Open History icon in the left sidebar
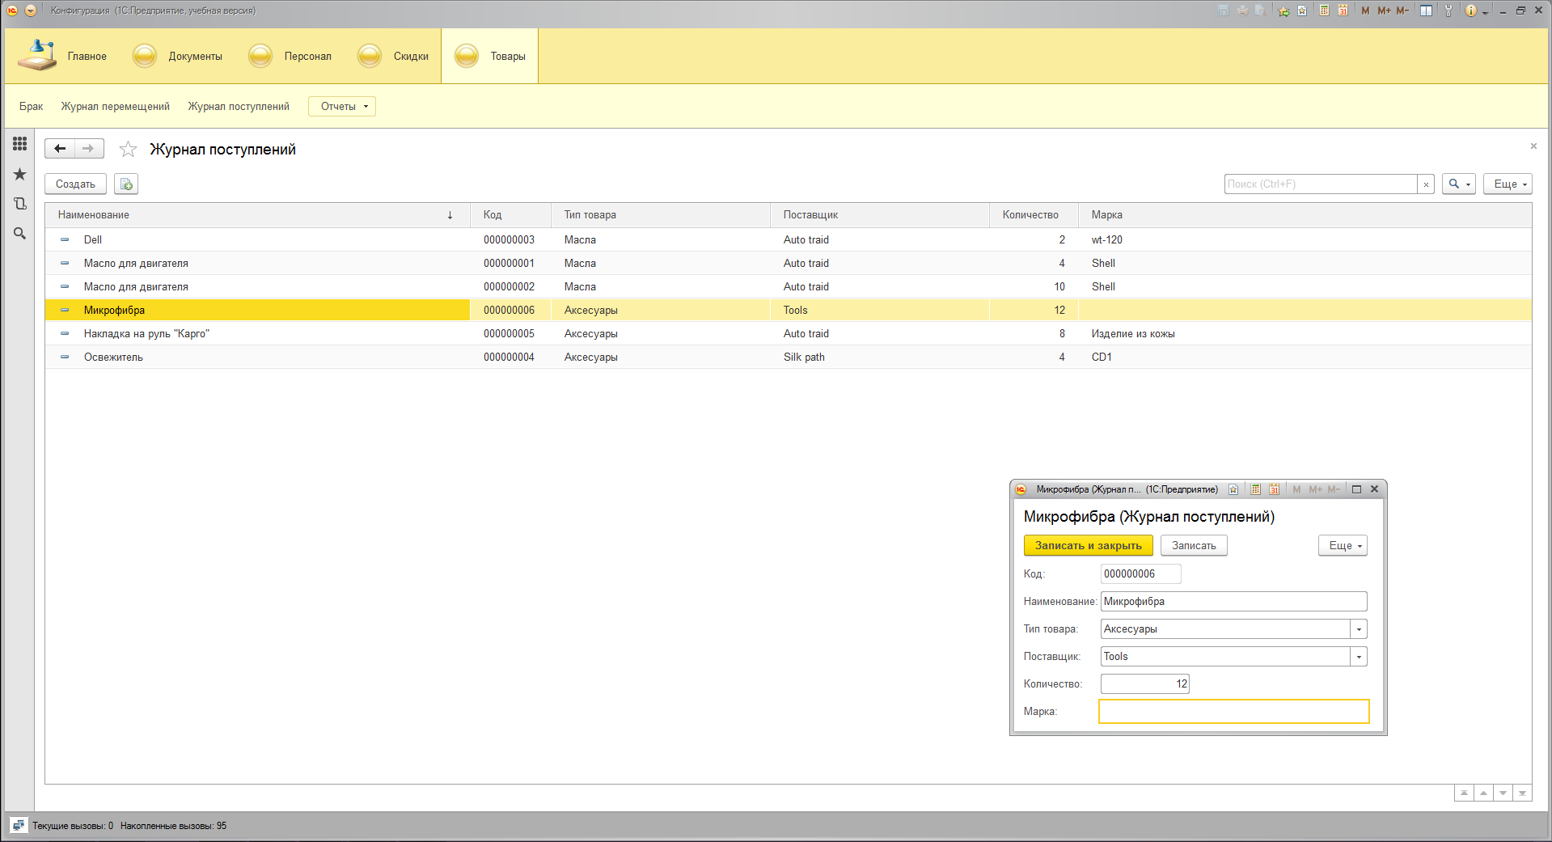Viewport: 1552px width, 842px height. click(x=20, y=204)
